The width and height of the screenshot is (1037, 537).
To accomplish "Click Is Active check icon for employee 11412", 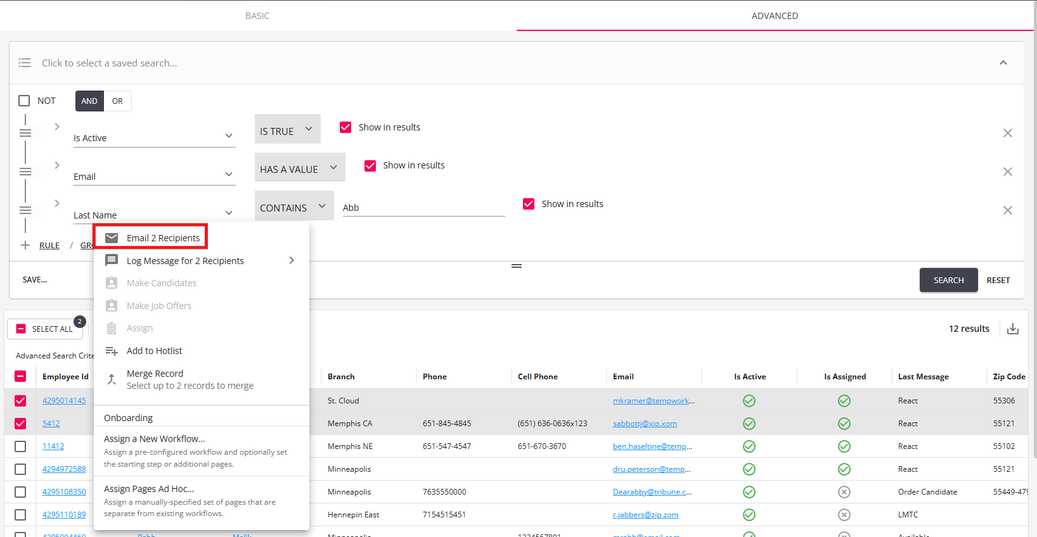I will (x=749, y=446).
